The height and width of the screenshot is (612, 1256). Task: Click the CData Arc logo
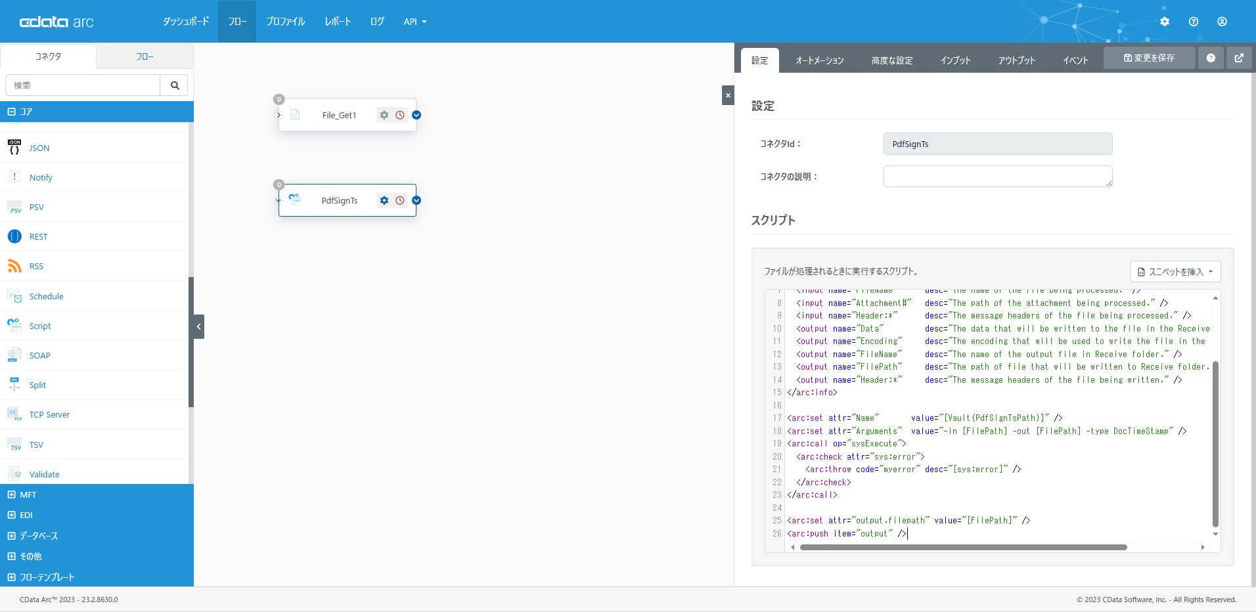56,22
